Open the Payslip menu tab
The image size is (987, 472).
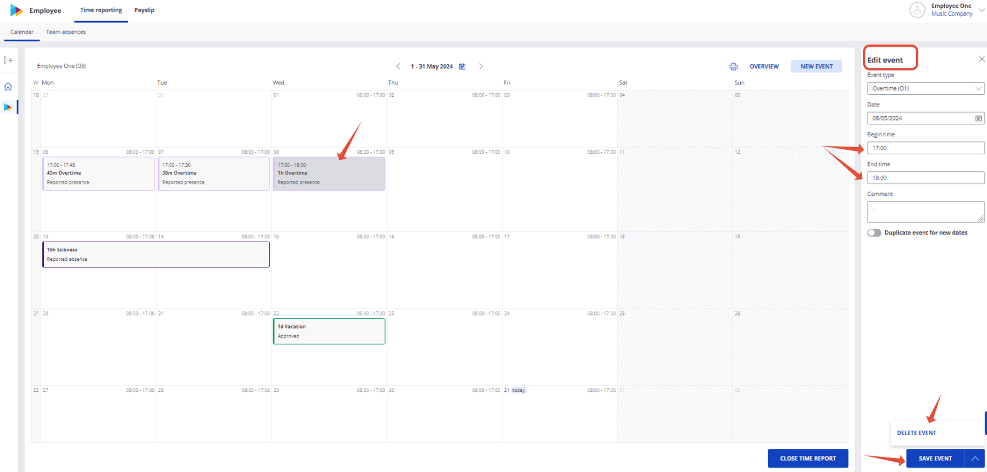[x=144, y=10]
